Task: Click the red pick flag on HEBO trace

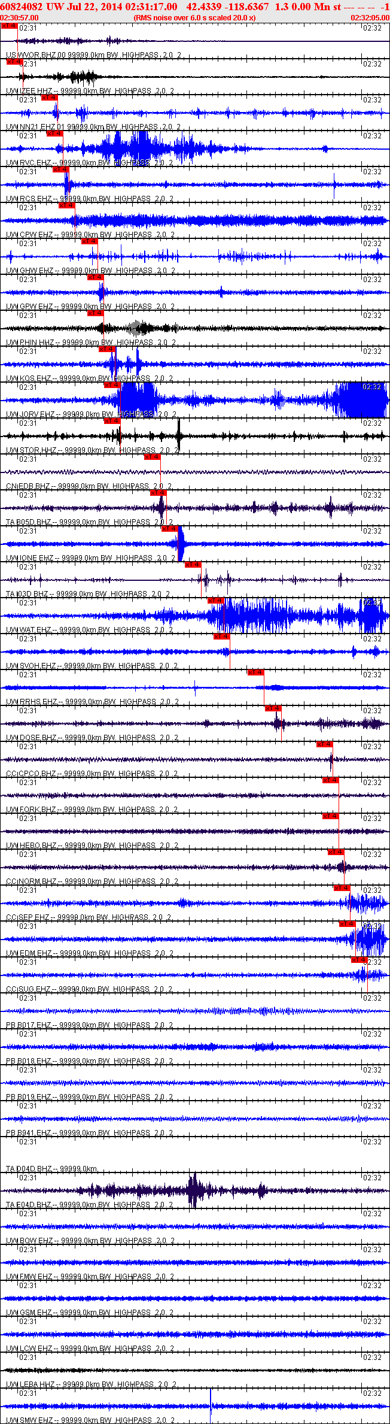Action: [x=331, y=816]
